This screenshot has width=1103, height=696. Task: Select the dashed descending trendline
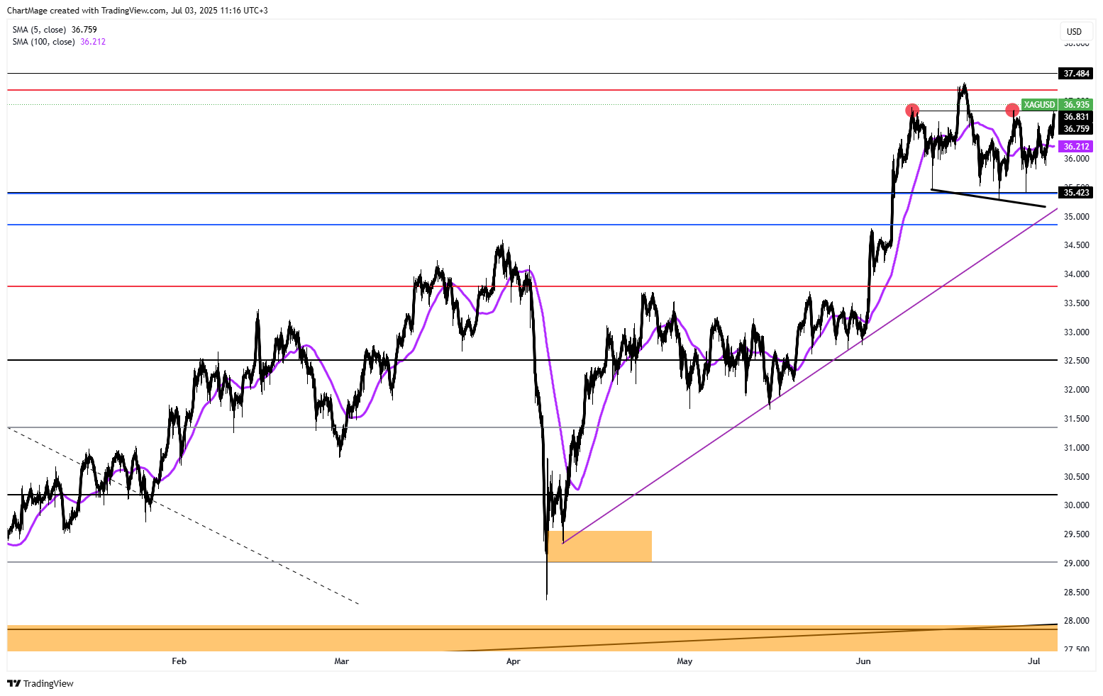click(x=184, y=516)
